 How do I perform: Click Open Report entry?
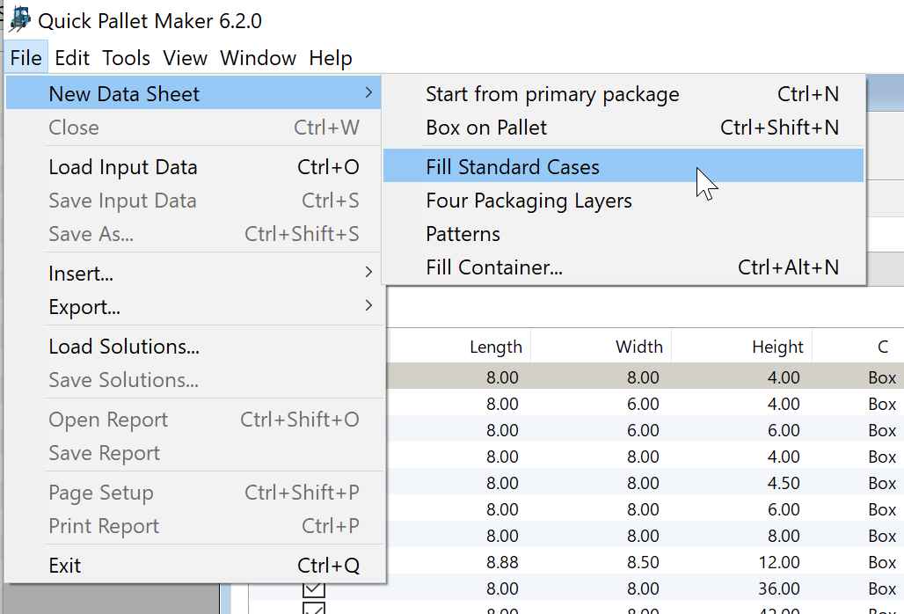(193, 419)
